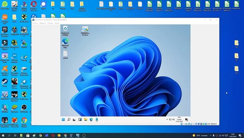Expand hidden icons in host system tray
The width and height of the screenshot is (244, 138).
tap(211, 136)
